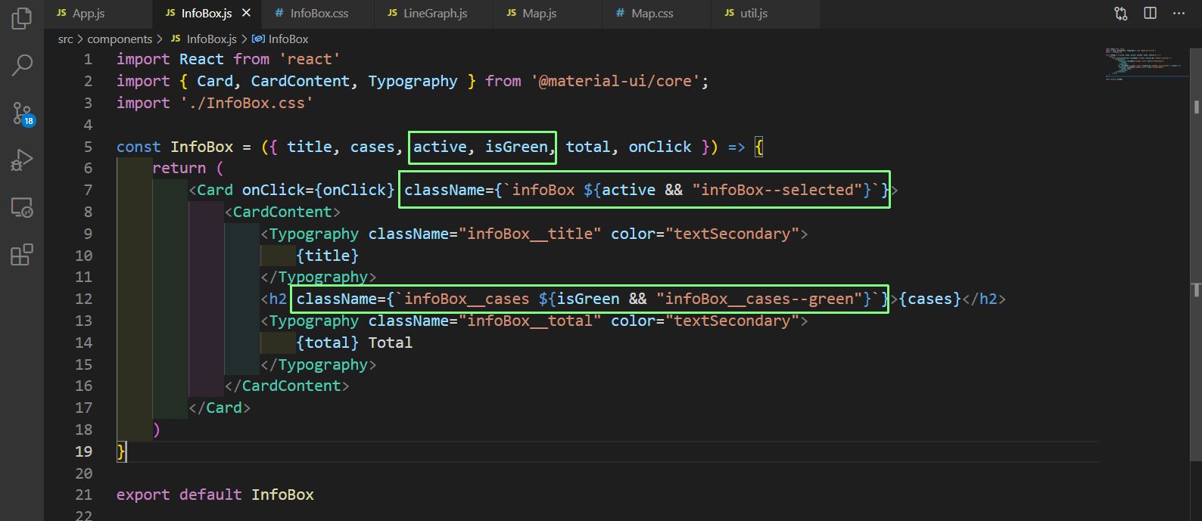
Task: Click '@material-ui/core' import string
Action: tap(615, 81)
